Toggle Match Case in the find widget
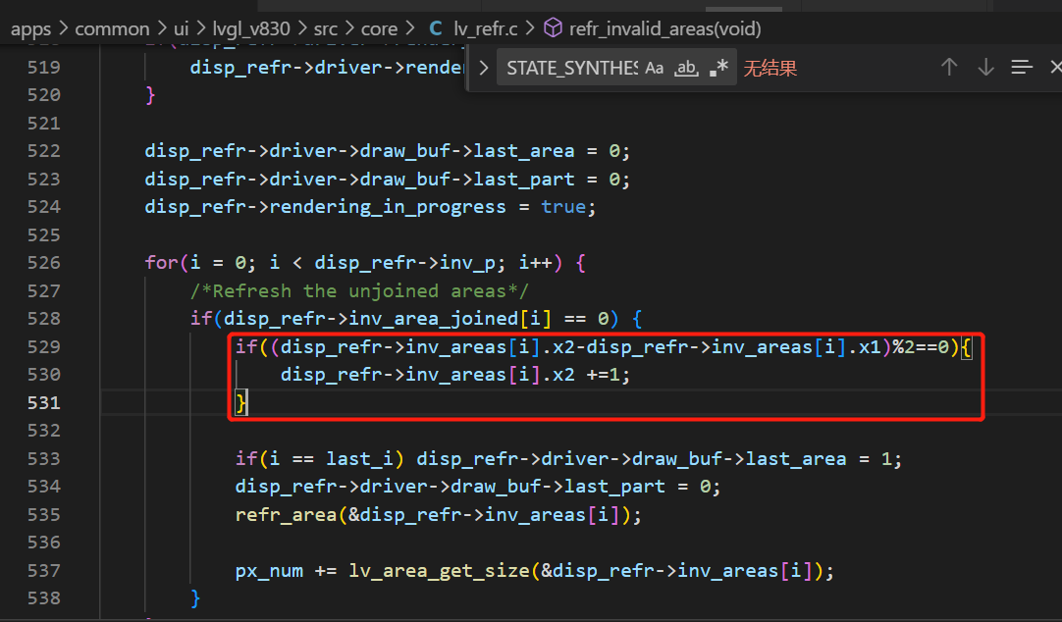Screen dimensions: 1062x622 click(x=655, y=68)
